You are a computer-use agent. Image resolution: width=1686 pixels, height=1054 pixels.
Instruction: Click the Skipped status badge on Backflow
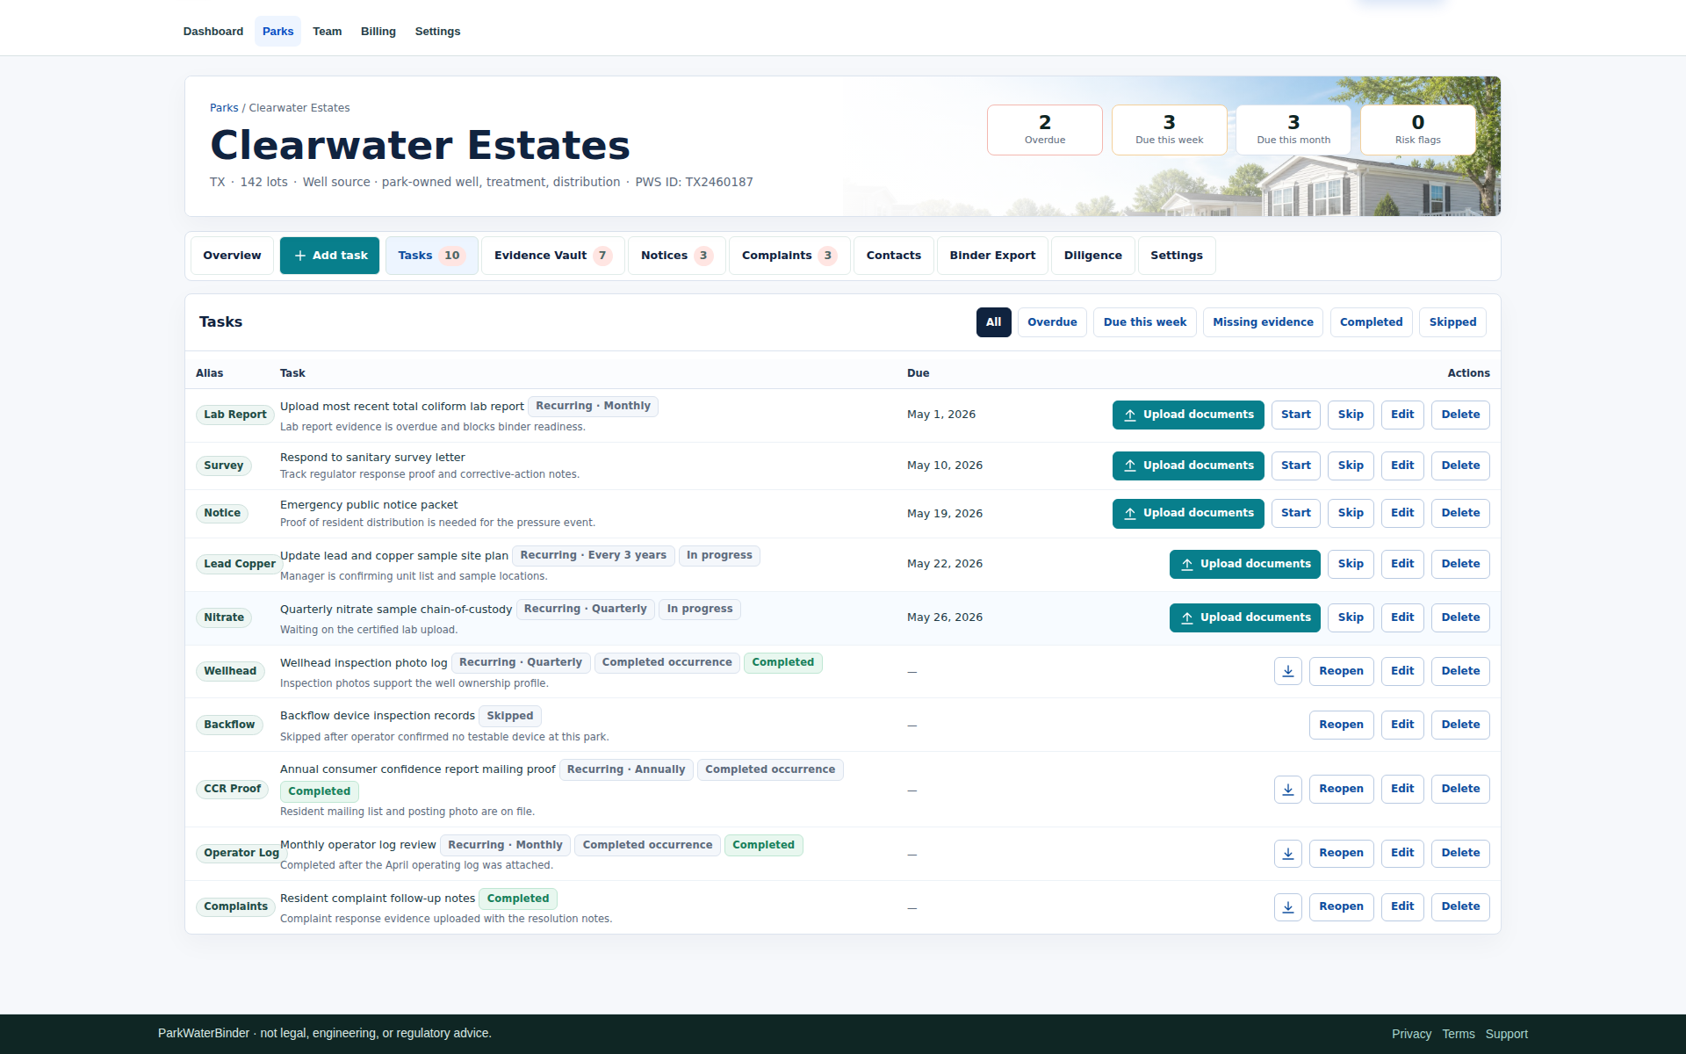[x=510, y=716]
